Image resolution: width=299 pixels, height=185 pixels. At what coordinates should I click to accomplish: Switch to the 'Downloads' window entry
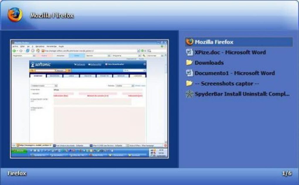coord(209,63)
